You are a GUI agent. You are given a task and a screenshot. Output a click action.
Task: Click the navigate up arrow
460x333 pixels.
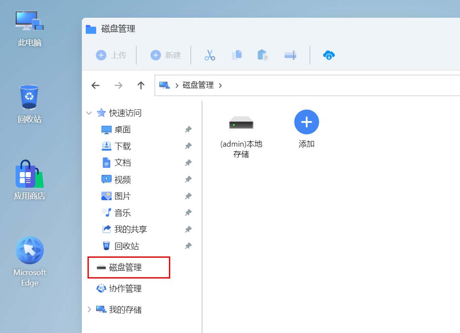click(x=141, y=85)
